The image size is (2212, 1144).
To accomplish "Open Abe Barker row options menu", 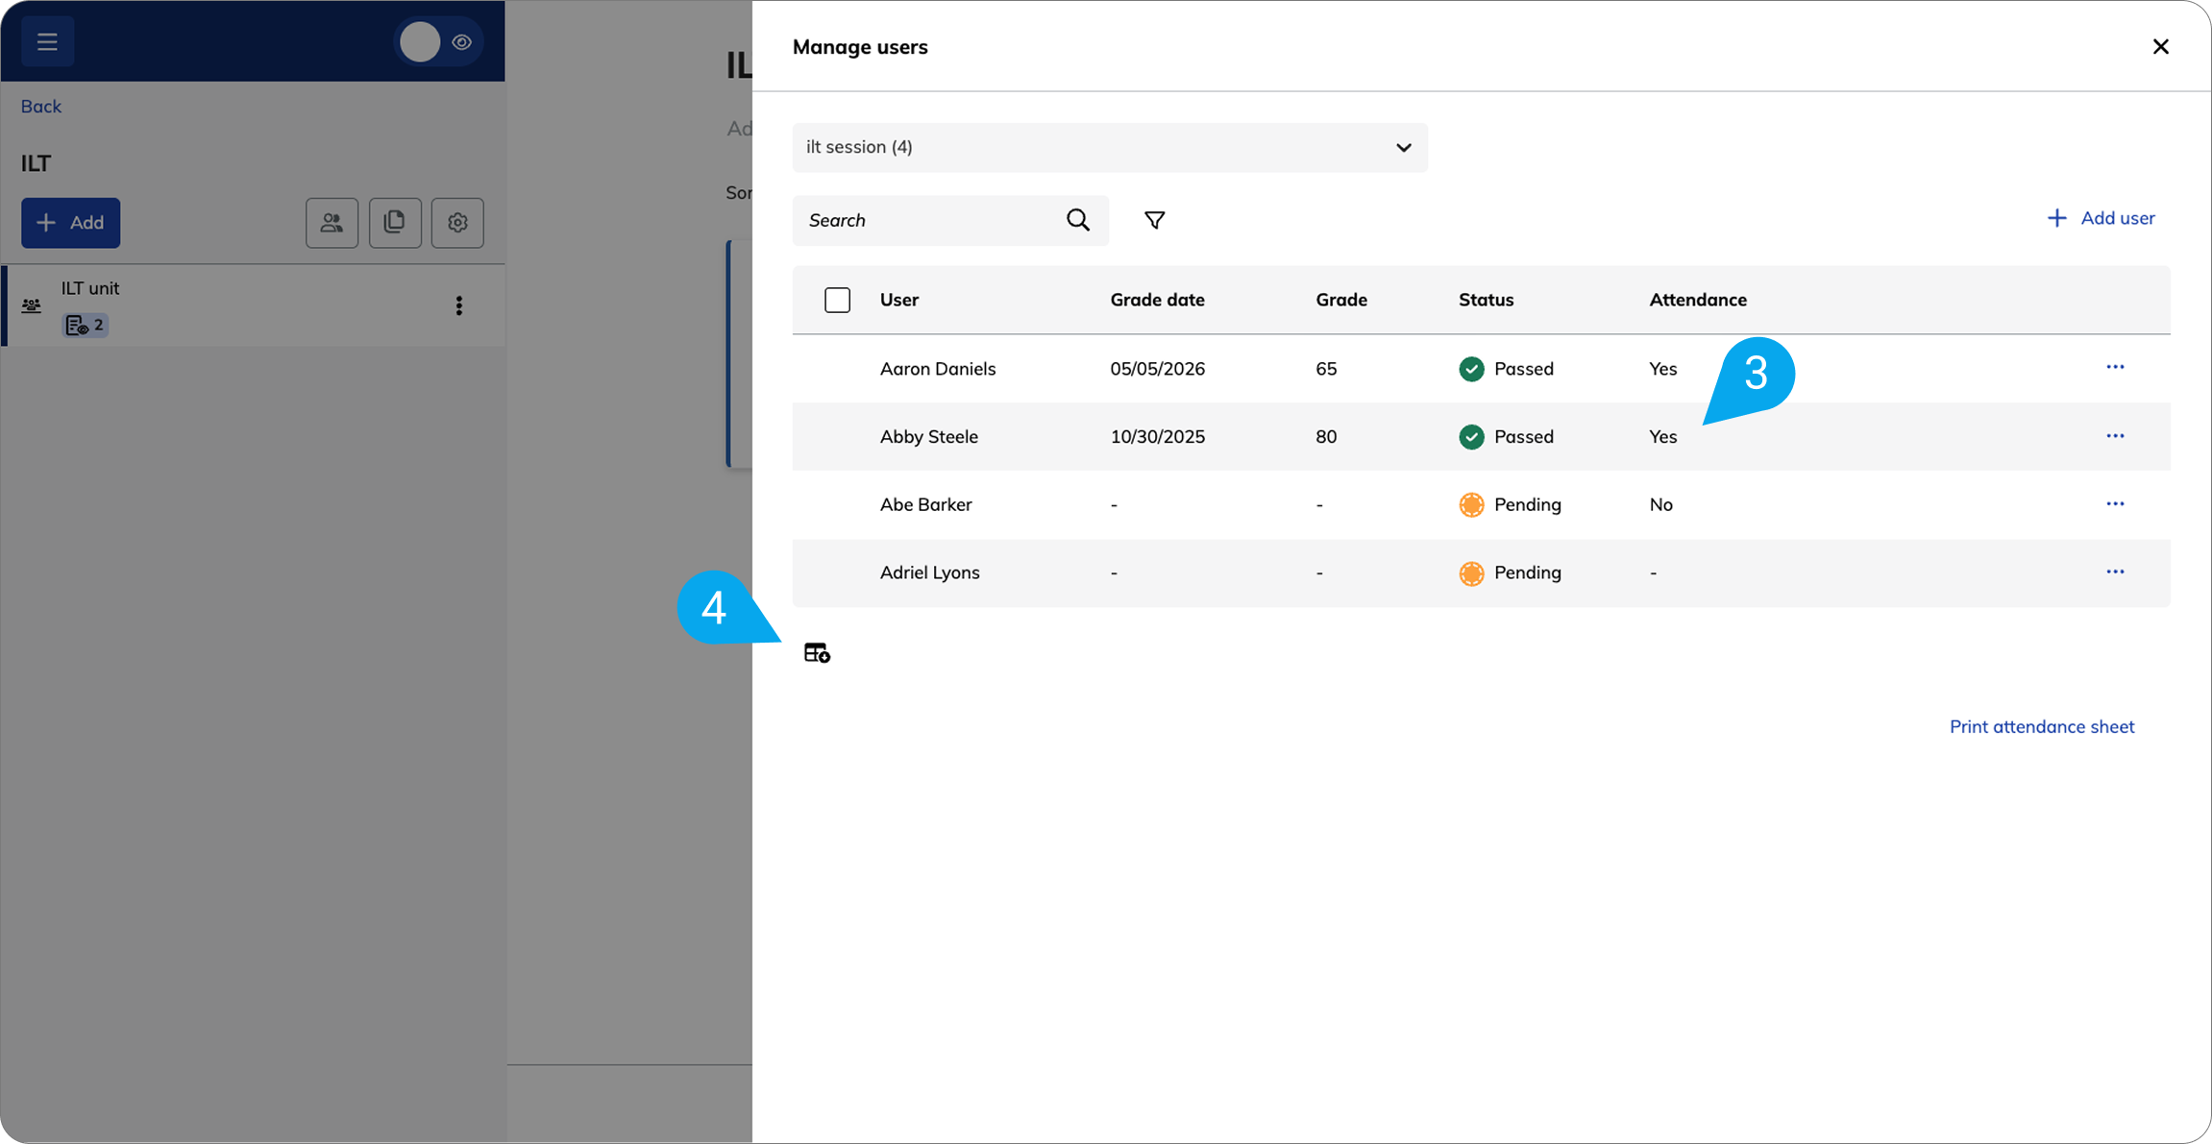I will tap(2115, 504).
